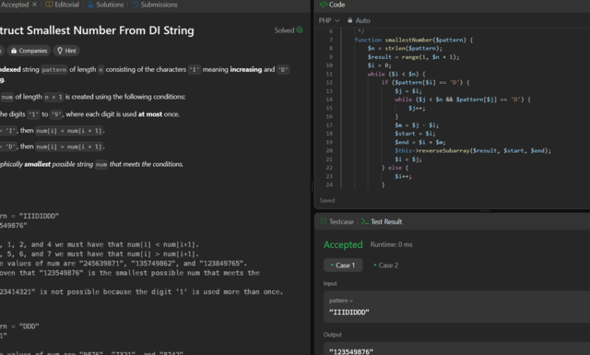590x355 pixels.
Task: Click the Accepted result heading
Action: tap(343, 245)
